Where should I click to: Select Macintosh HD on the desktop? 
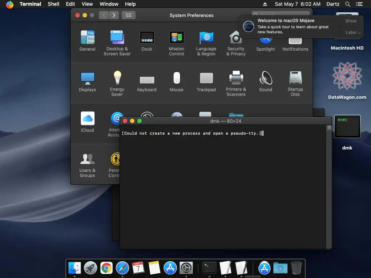point(347,48)
